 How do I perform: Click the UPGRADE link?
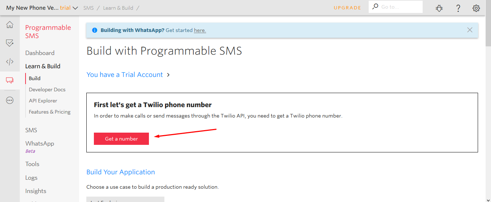point(347,8)
